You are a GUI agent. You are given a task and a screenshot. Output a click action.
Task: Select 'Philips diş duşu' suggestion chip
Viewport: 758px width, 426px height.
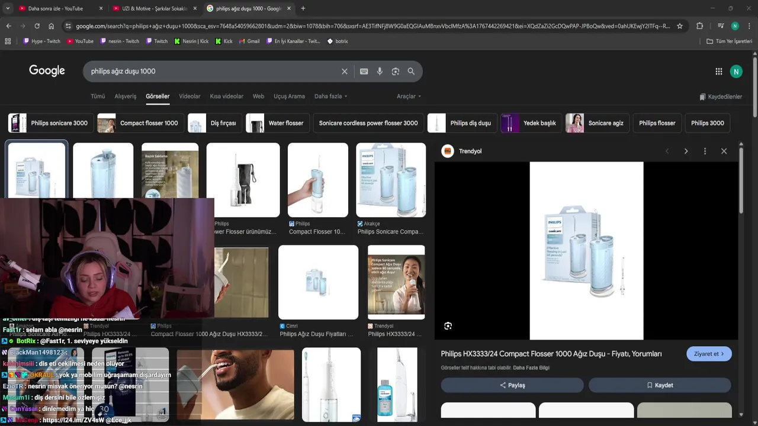point(461,123)
